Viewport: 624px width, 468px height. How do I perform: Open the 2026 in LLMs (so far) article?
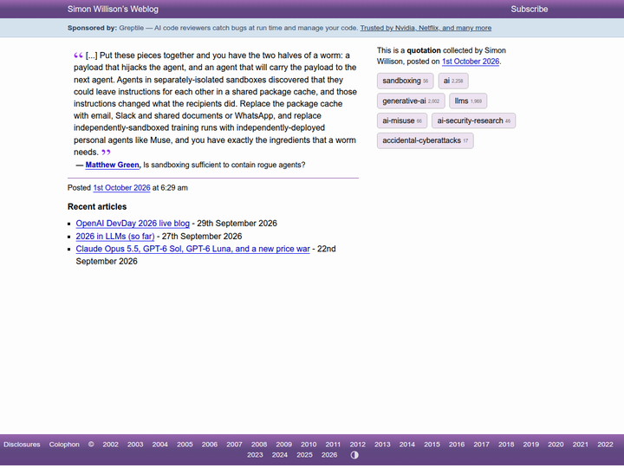pyautogui.click(x=115, y=237)
